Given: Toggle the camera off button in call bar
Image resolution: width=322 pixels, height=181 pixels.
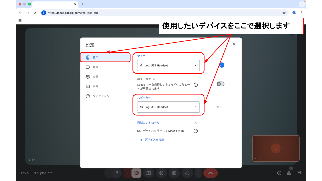Looking at the screenshot, I should click(136, 173).
